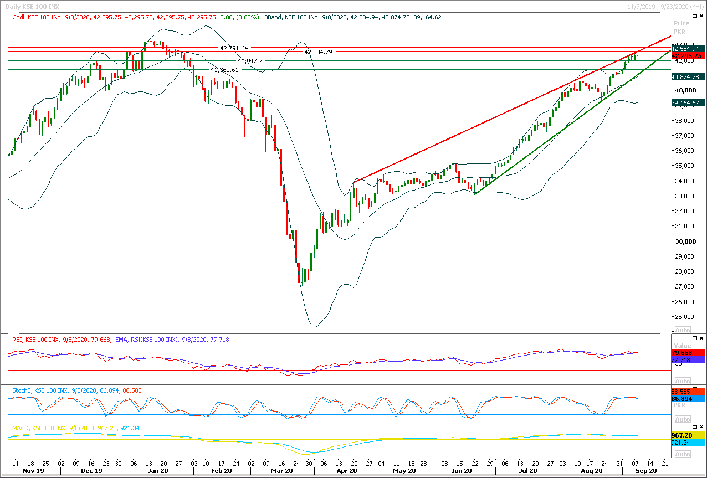Screen dimensions: 707x478
Task: Click the 41,360.61 support level label
Action: (x=224, y=70)
